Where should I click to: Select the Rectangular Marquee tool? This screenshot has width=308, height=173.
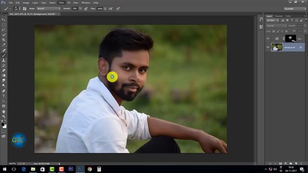(x=3, y=25)
